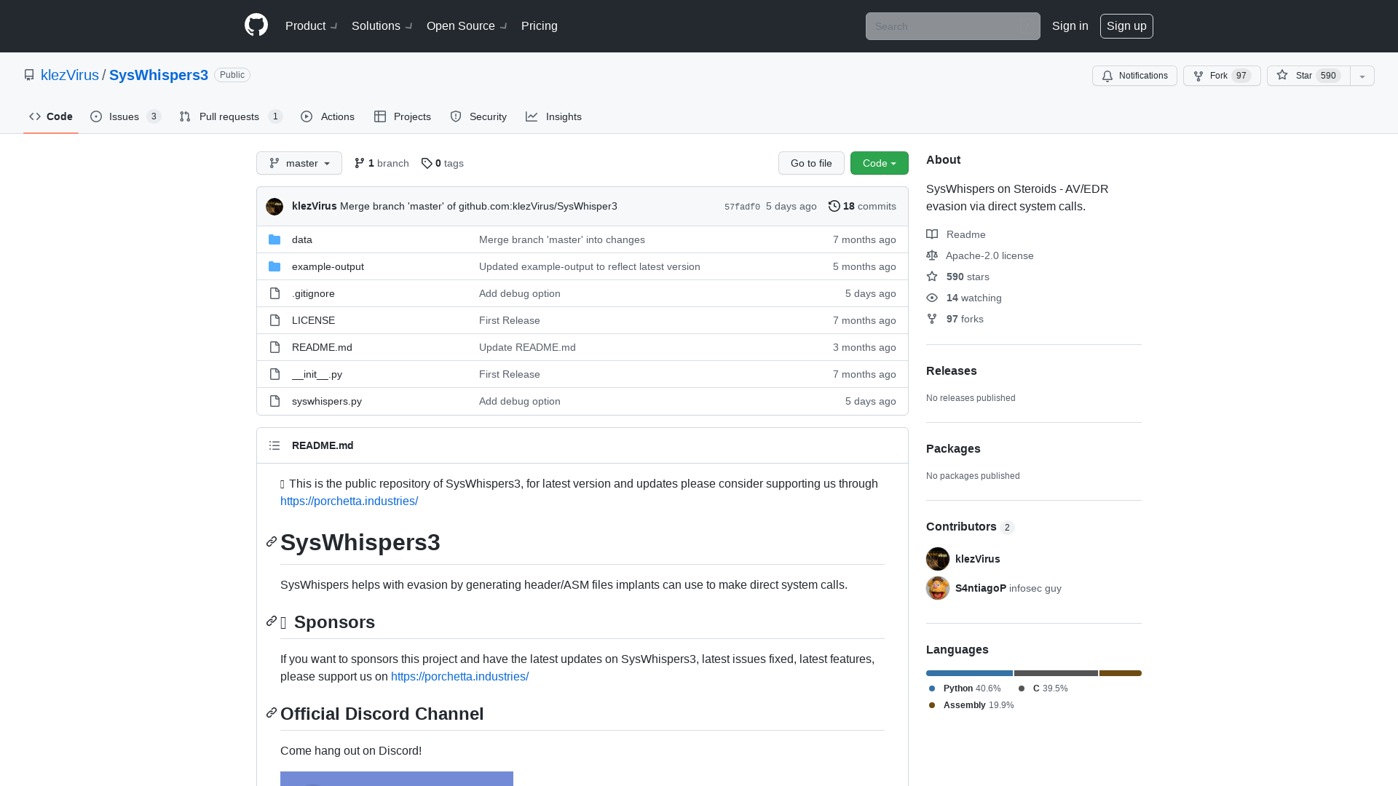Switch to the Code tab
The height and width of the screenshot is (786, 1398).
(51, 116)
